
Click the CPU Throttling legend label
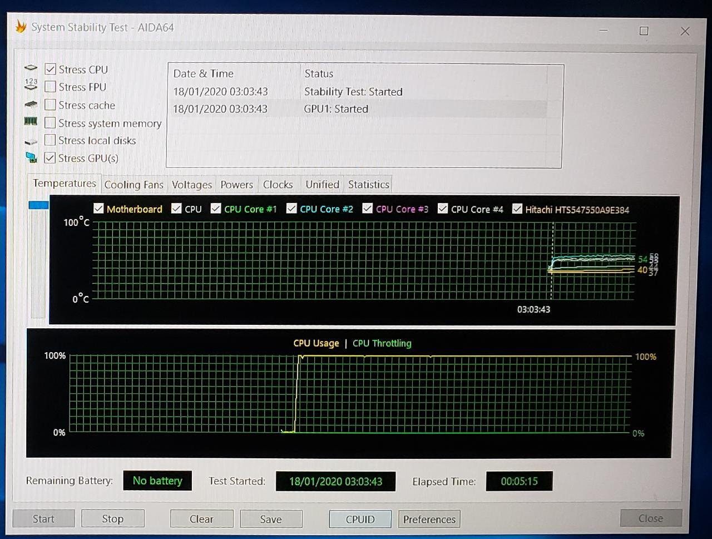pos(382,343)
